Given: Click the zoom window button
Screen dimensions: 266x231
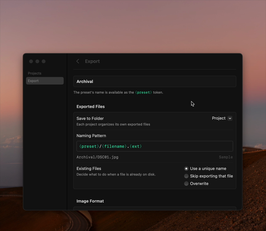Looking at the screenshot, I should [x=44, y=61].
